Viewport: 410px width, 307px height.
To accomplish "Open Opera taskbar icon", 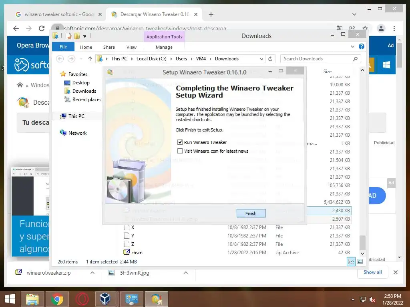I will [x=82, y=299].
